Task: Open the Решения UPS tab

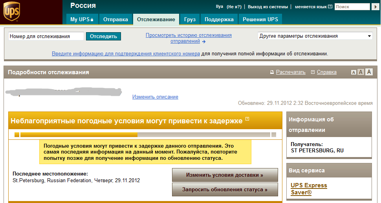Action: coord(260,19)
